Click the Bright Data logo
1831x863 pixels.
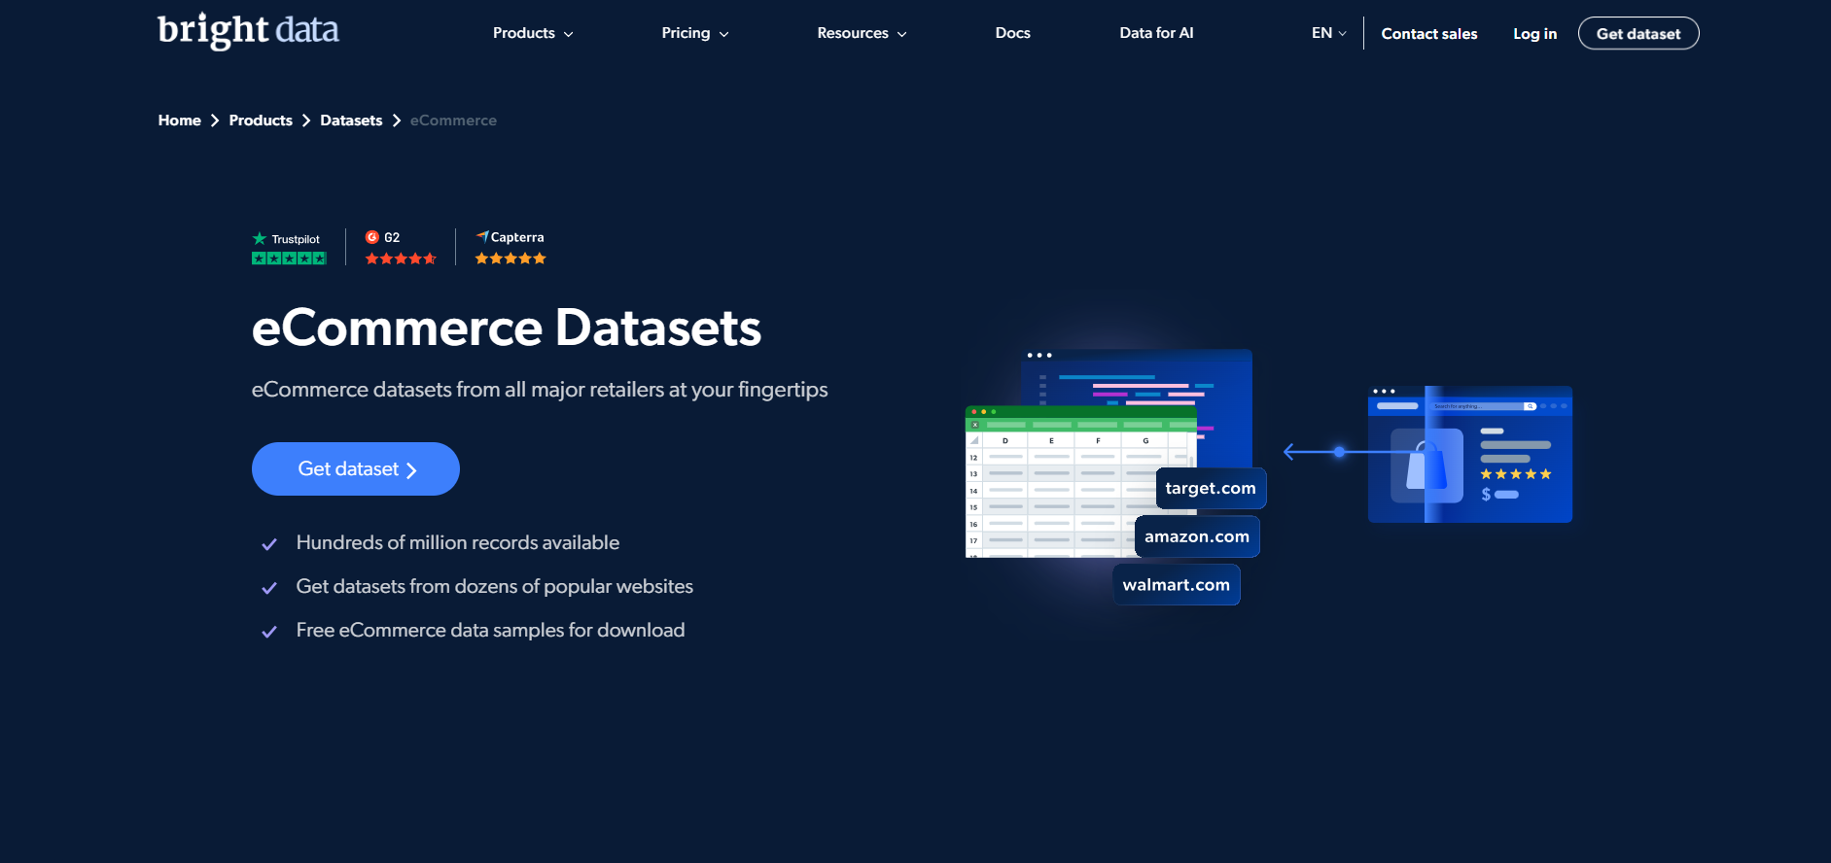248,30
